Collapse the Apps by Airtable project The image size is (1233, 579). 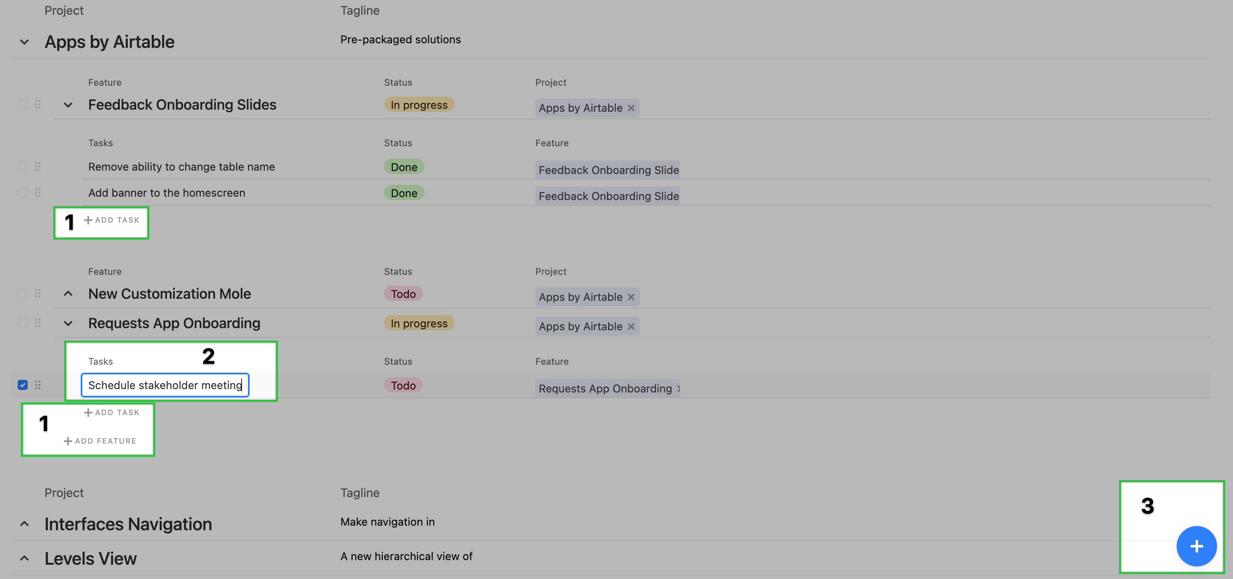click(24, 42)
